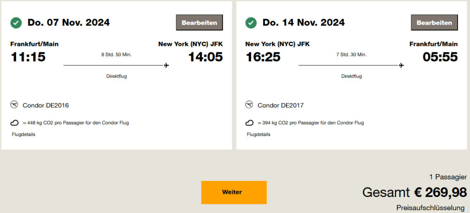This screenshot has height=213, width=470.
Task: Expand Flugdetails for the Condor DE2016 flight
Action: (23, 134)
